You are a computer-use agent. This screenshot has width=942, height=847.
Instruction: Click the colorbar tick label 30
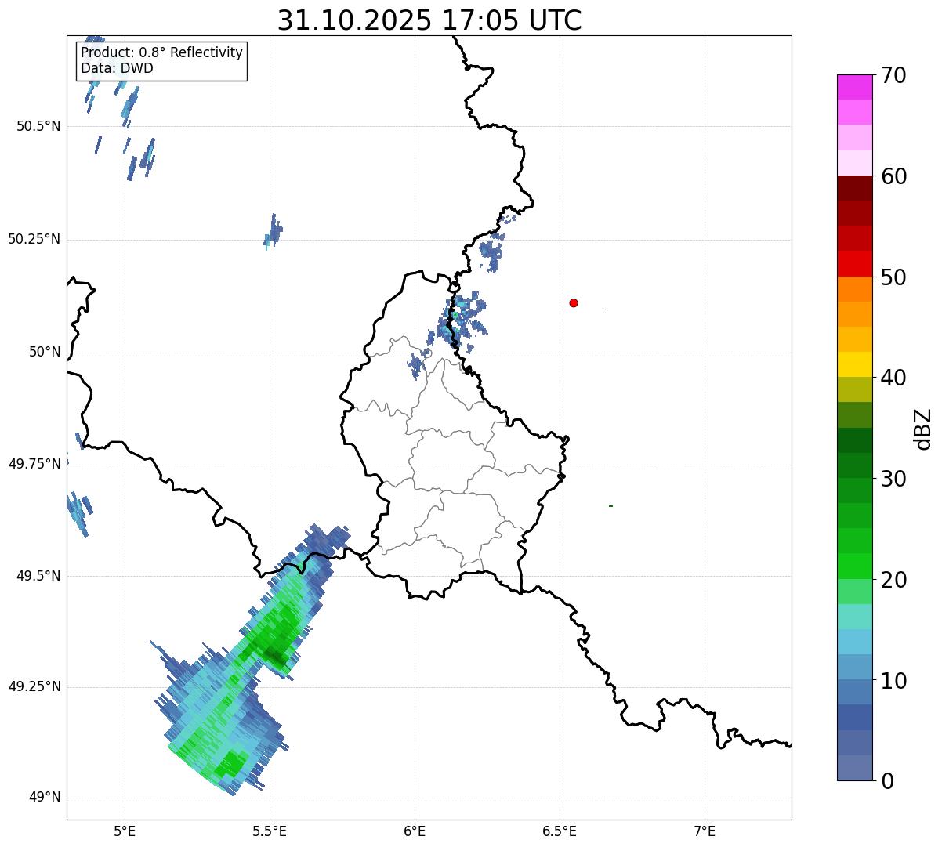pos(894,479)
